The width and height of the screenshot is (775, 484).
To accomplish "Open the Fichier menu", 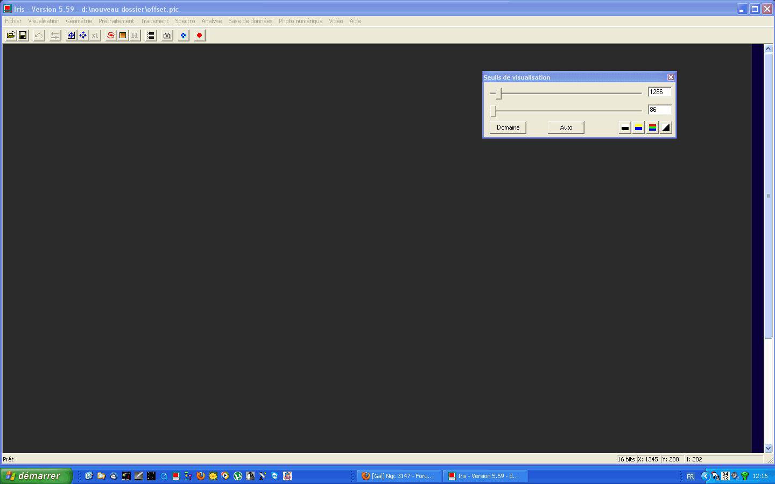I will pyautogui.click(x=13, y=21).
